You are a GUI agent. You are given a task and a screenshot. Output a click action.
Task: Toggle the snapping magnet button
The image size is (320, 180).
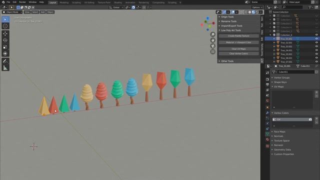coord(133,7)
